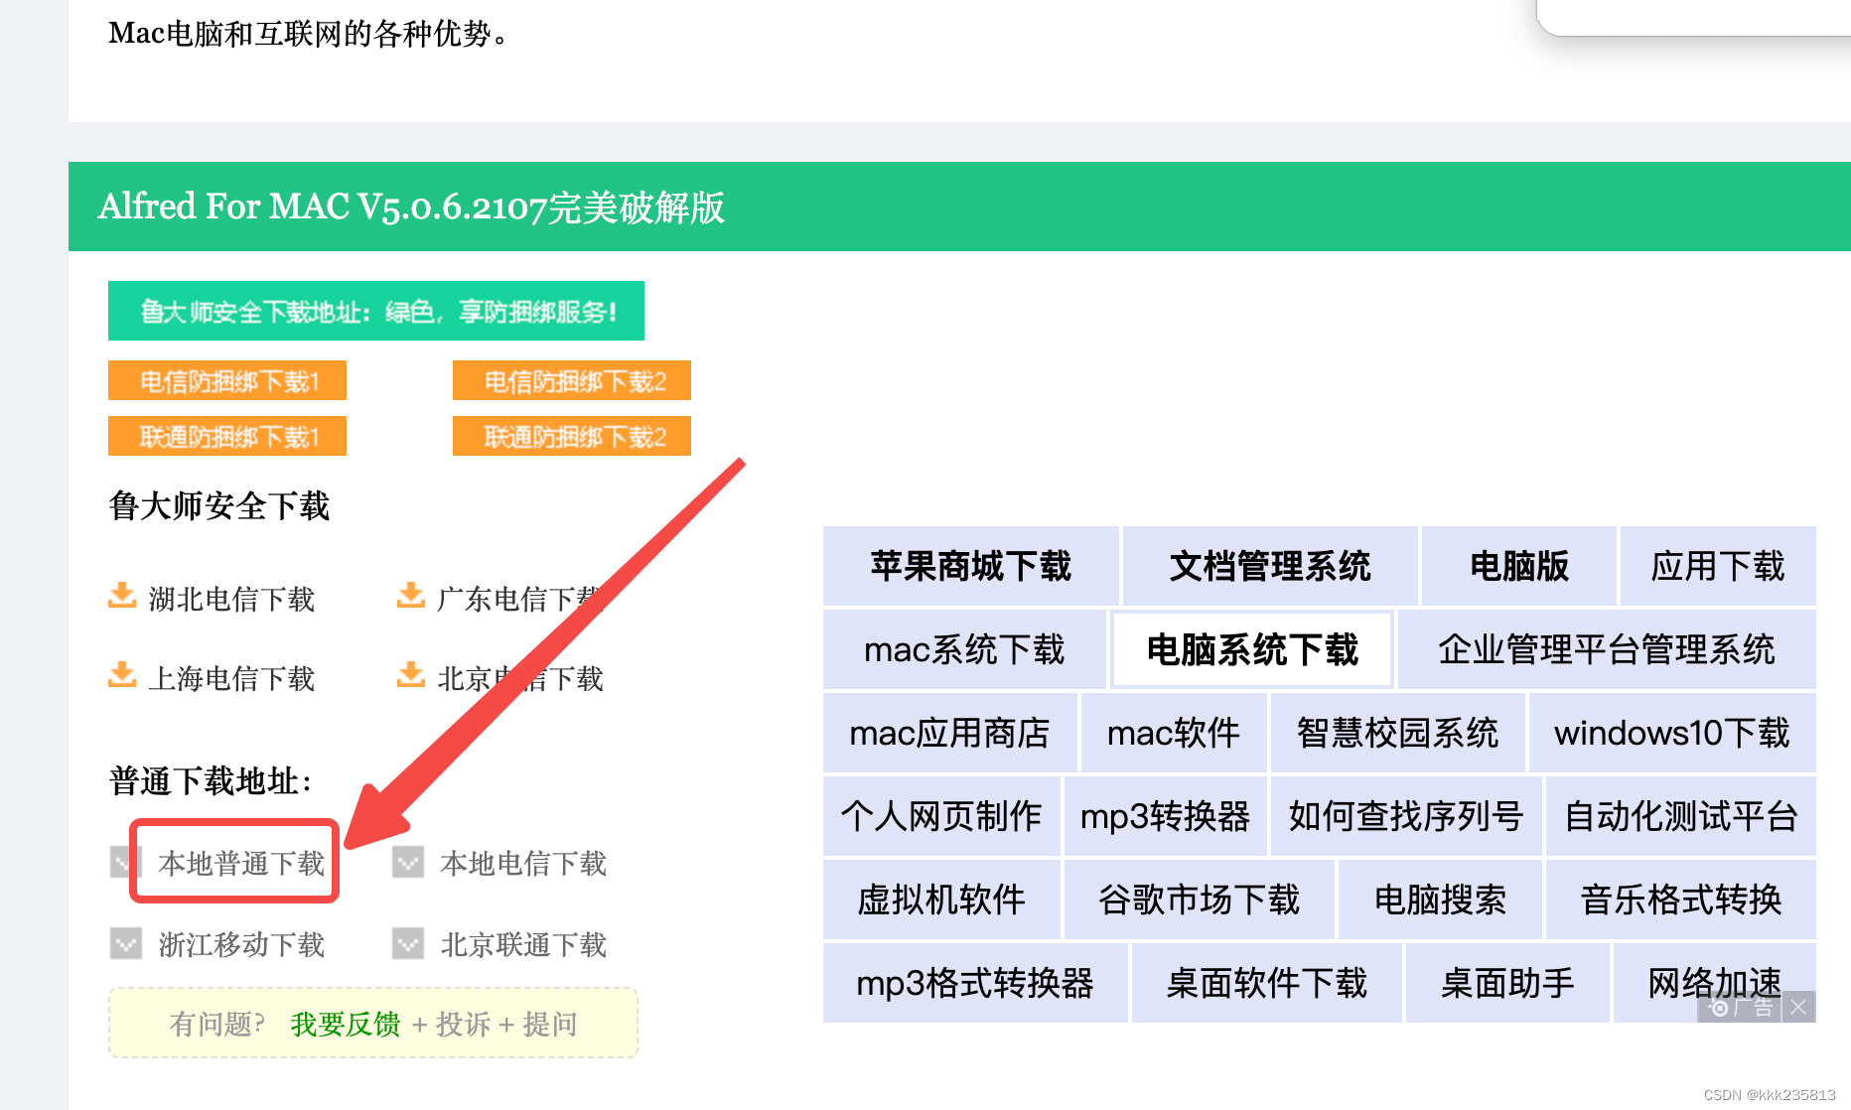Open ad tile mp3格式转换器
This screenshot has width=1851, height=1110.
click(975, 983)
